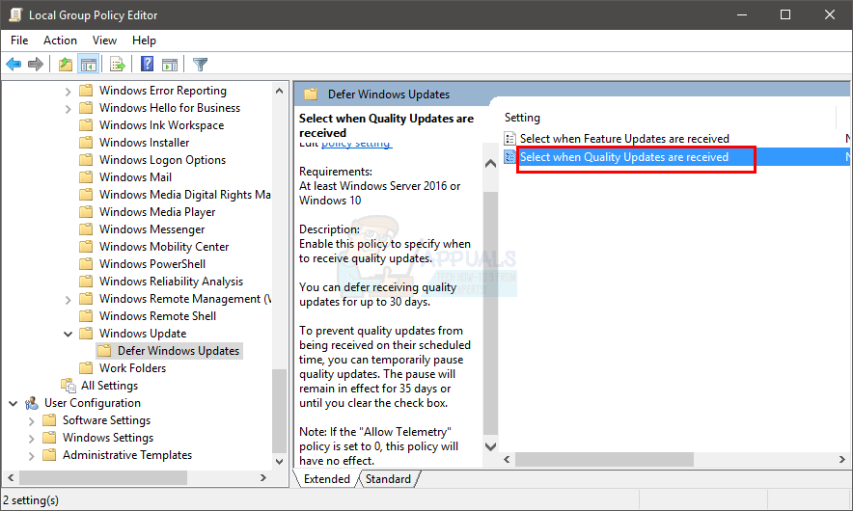Expand the Software Settings node
Screen dimensions: 853x511
tap(31, 421)
